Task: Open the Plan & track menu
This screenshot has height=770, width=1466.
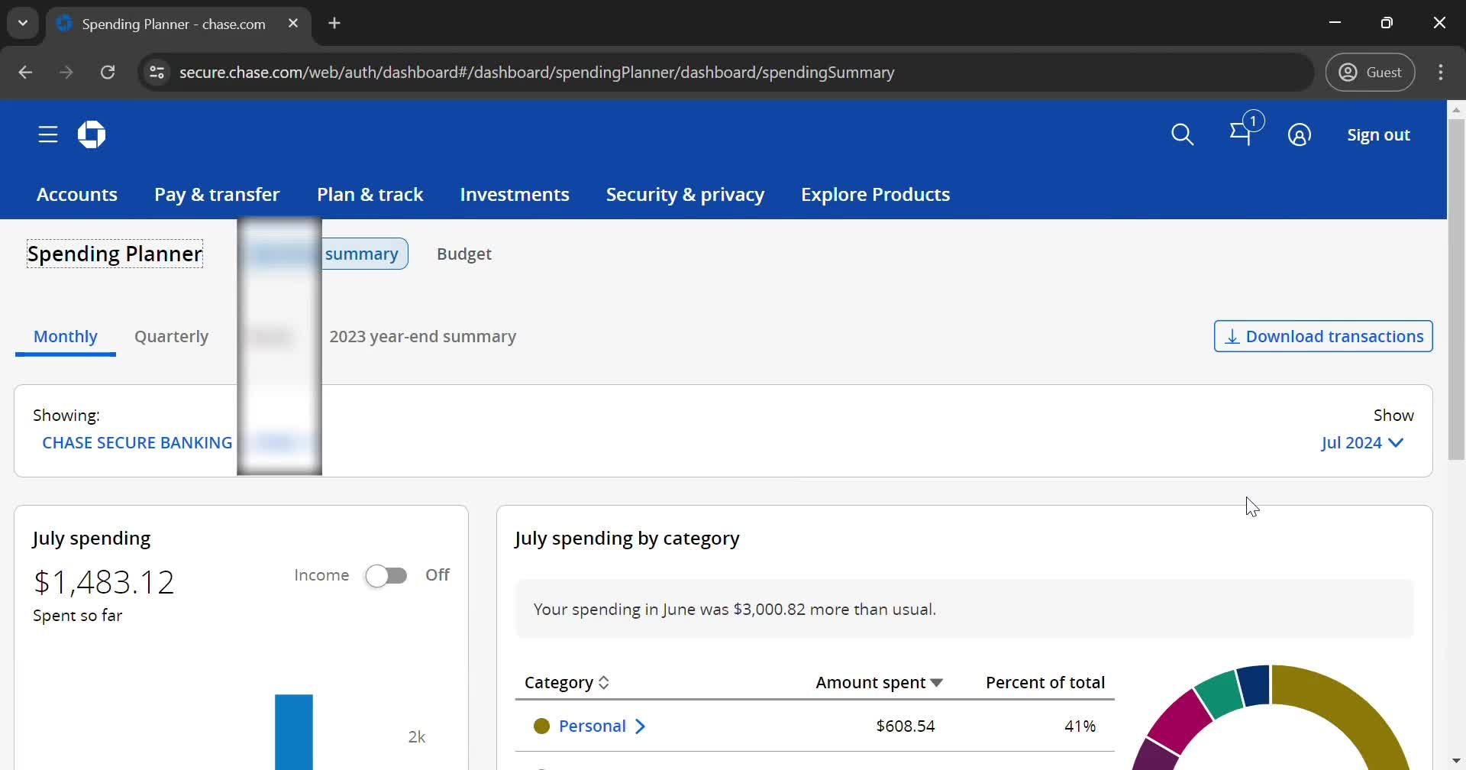Action: click(x=370, y=195)
